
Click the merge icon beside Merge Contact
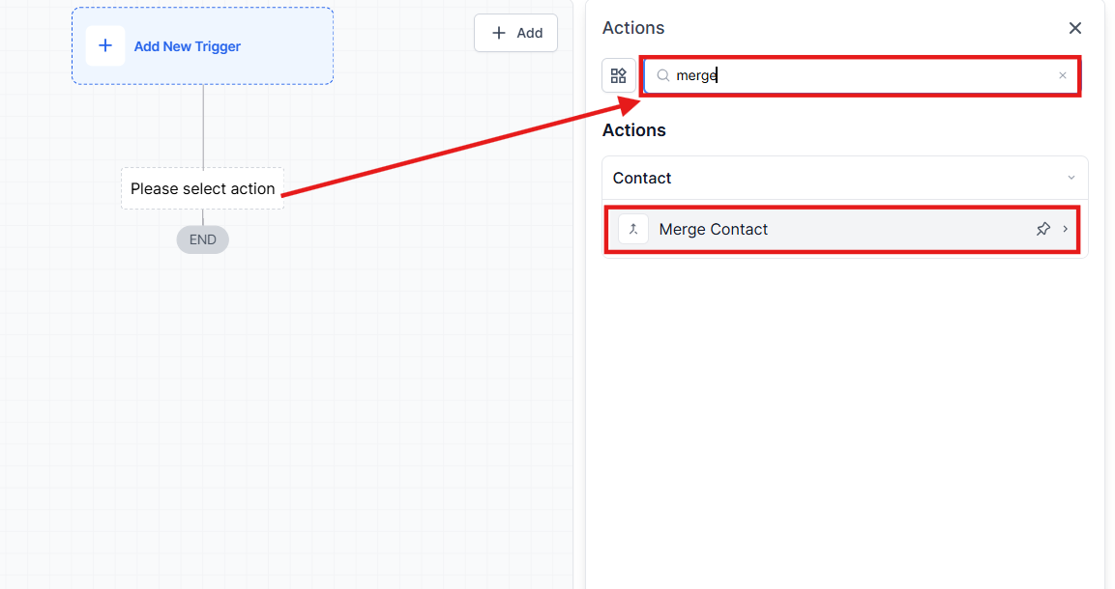click(633, 229)
